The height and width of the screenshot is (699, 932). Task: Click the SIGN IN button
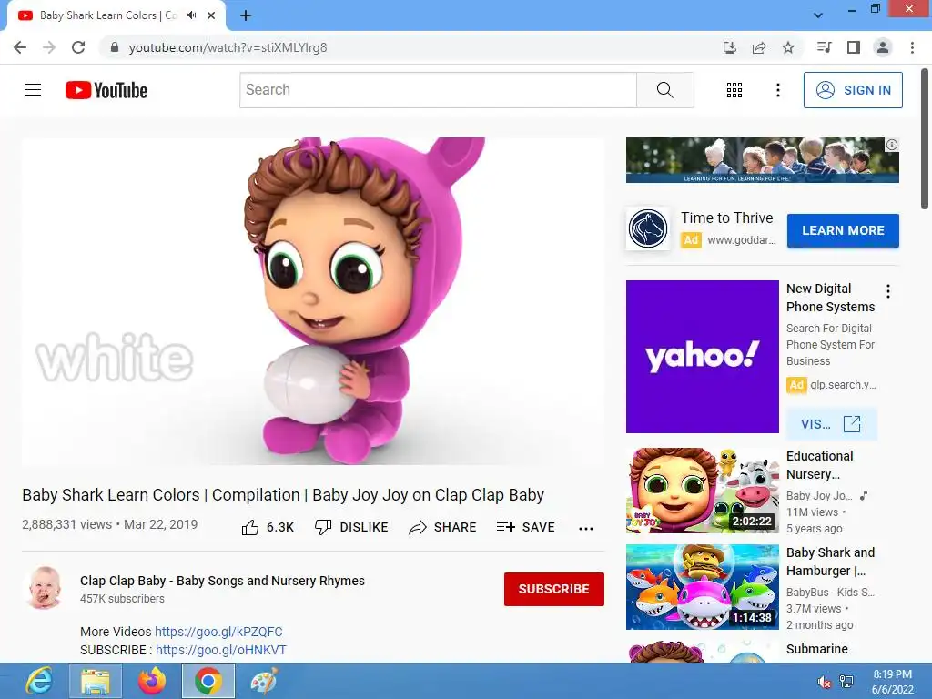pos(852,90)
